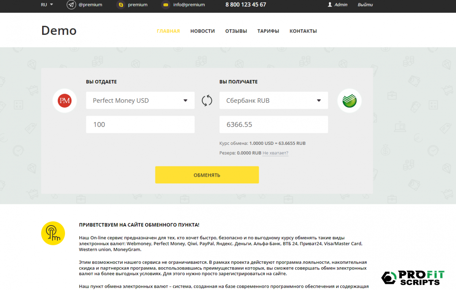Click the Admin user profile icon
Screen dimensions: 456x290
330,5
